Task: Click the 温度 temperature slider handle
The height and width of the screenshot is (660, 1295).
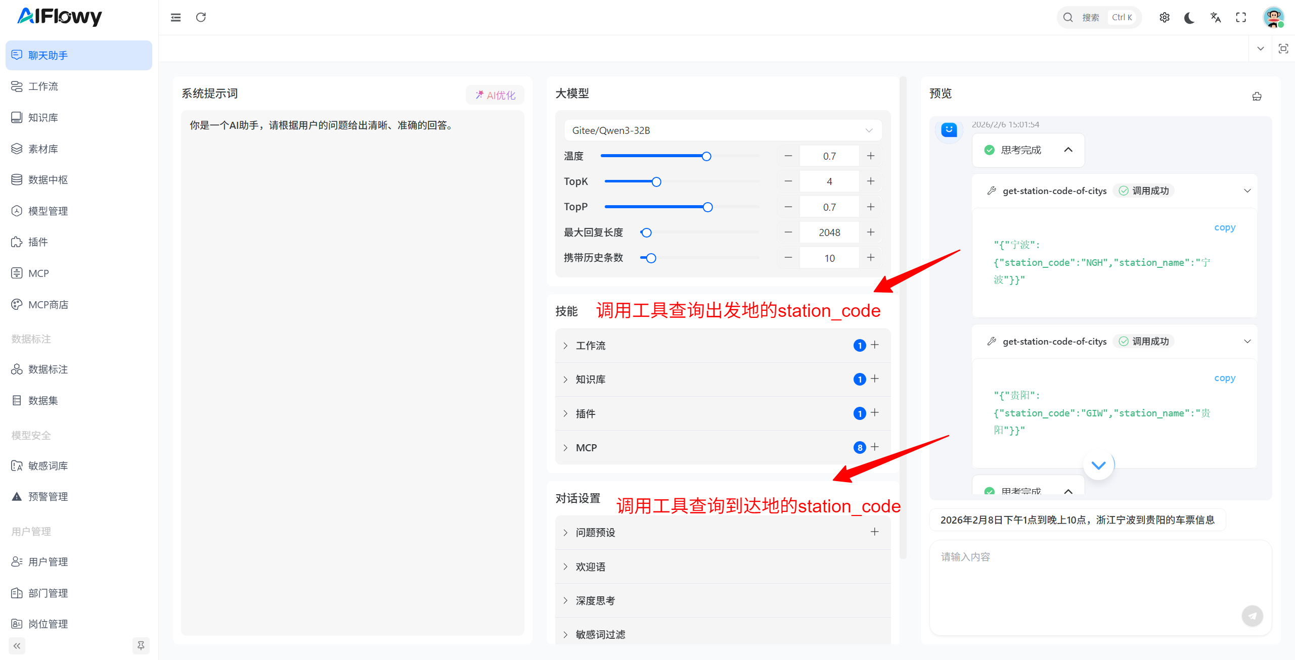Action: point(706,156)
